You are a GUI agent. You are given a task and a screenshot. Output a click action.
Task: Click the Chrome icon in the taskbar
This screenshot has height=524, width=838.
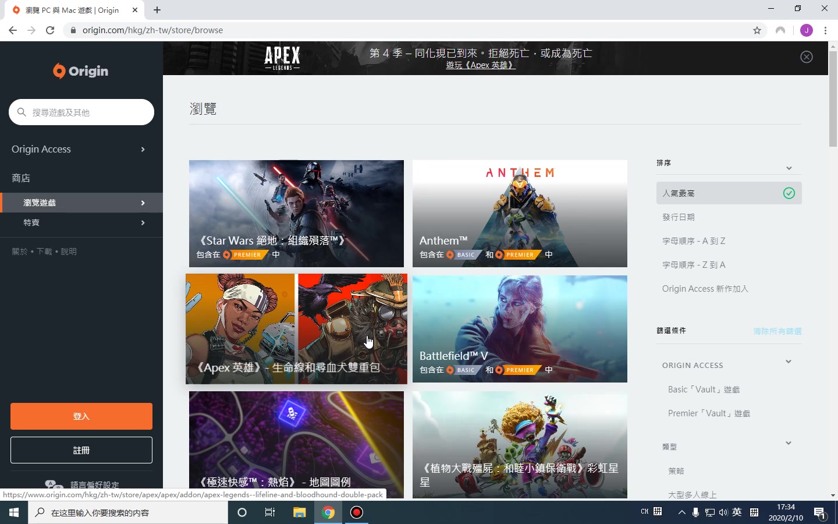pos(329,512)
